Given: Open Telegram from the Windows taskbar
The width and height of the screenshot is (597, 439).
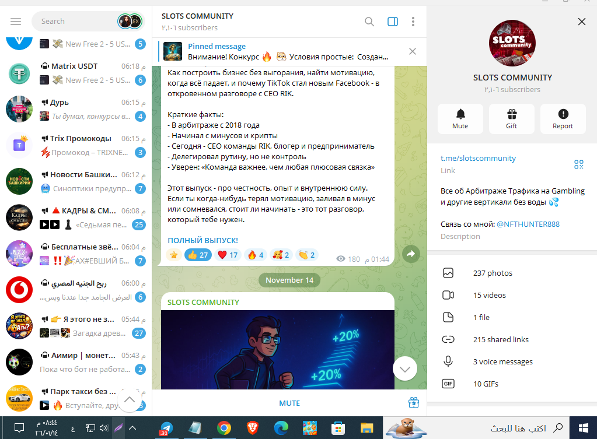Looking at the screenshot, I should pos(166,428).
